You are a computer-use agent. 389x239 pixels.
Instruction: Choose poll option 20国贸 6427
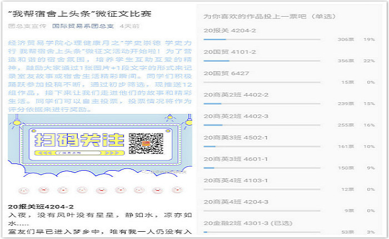tap(226, 73)
